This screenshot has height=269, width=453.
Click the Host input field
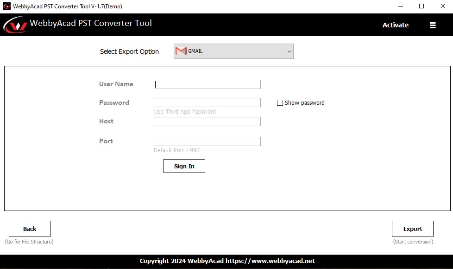coord(207,122)
